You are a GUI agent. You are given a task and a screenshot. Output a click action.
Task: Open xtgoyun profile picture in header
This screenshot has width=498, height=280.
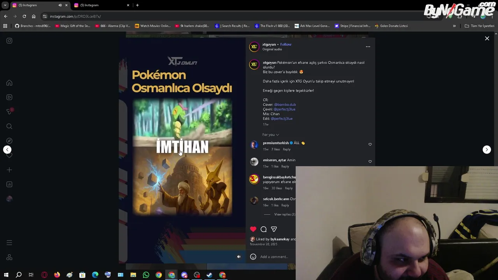click(x=254, y=47)
